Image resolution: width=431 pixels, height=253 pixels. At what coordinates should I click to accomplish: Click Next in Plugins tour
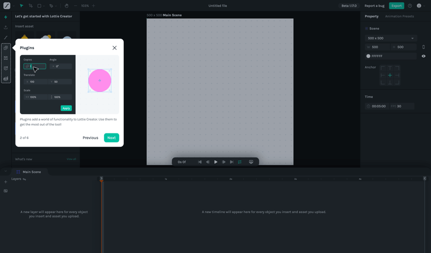pyautogui.click(x=112, y=138)
